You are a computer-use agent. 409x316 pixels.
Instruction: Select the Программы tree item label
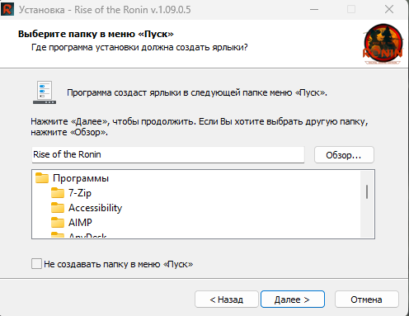point(81,178)
